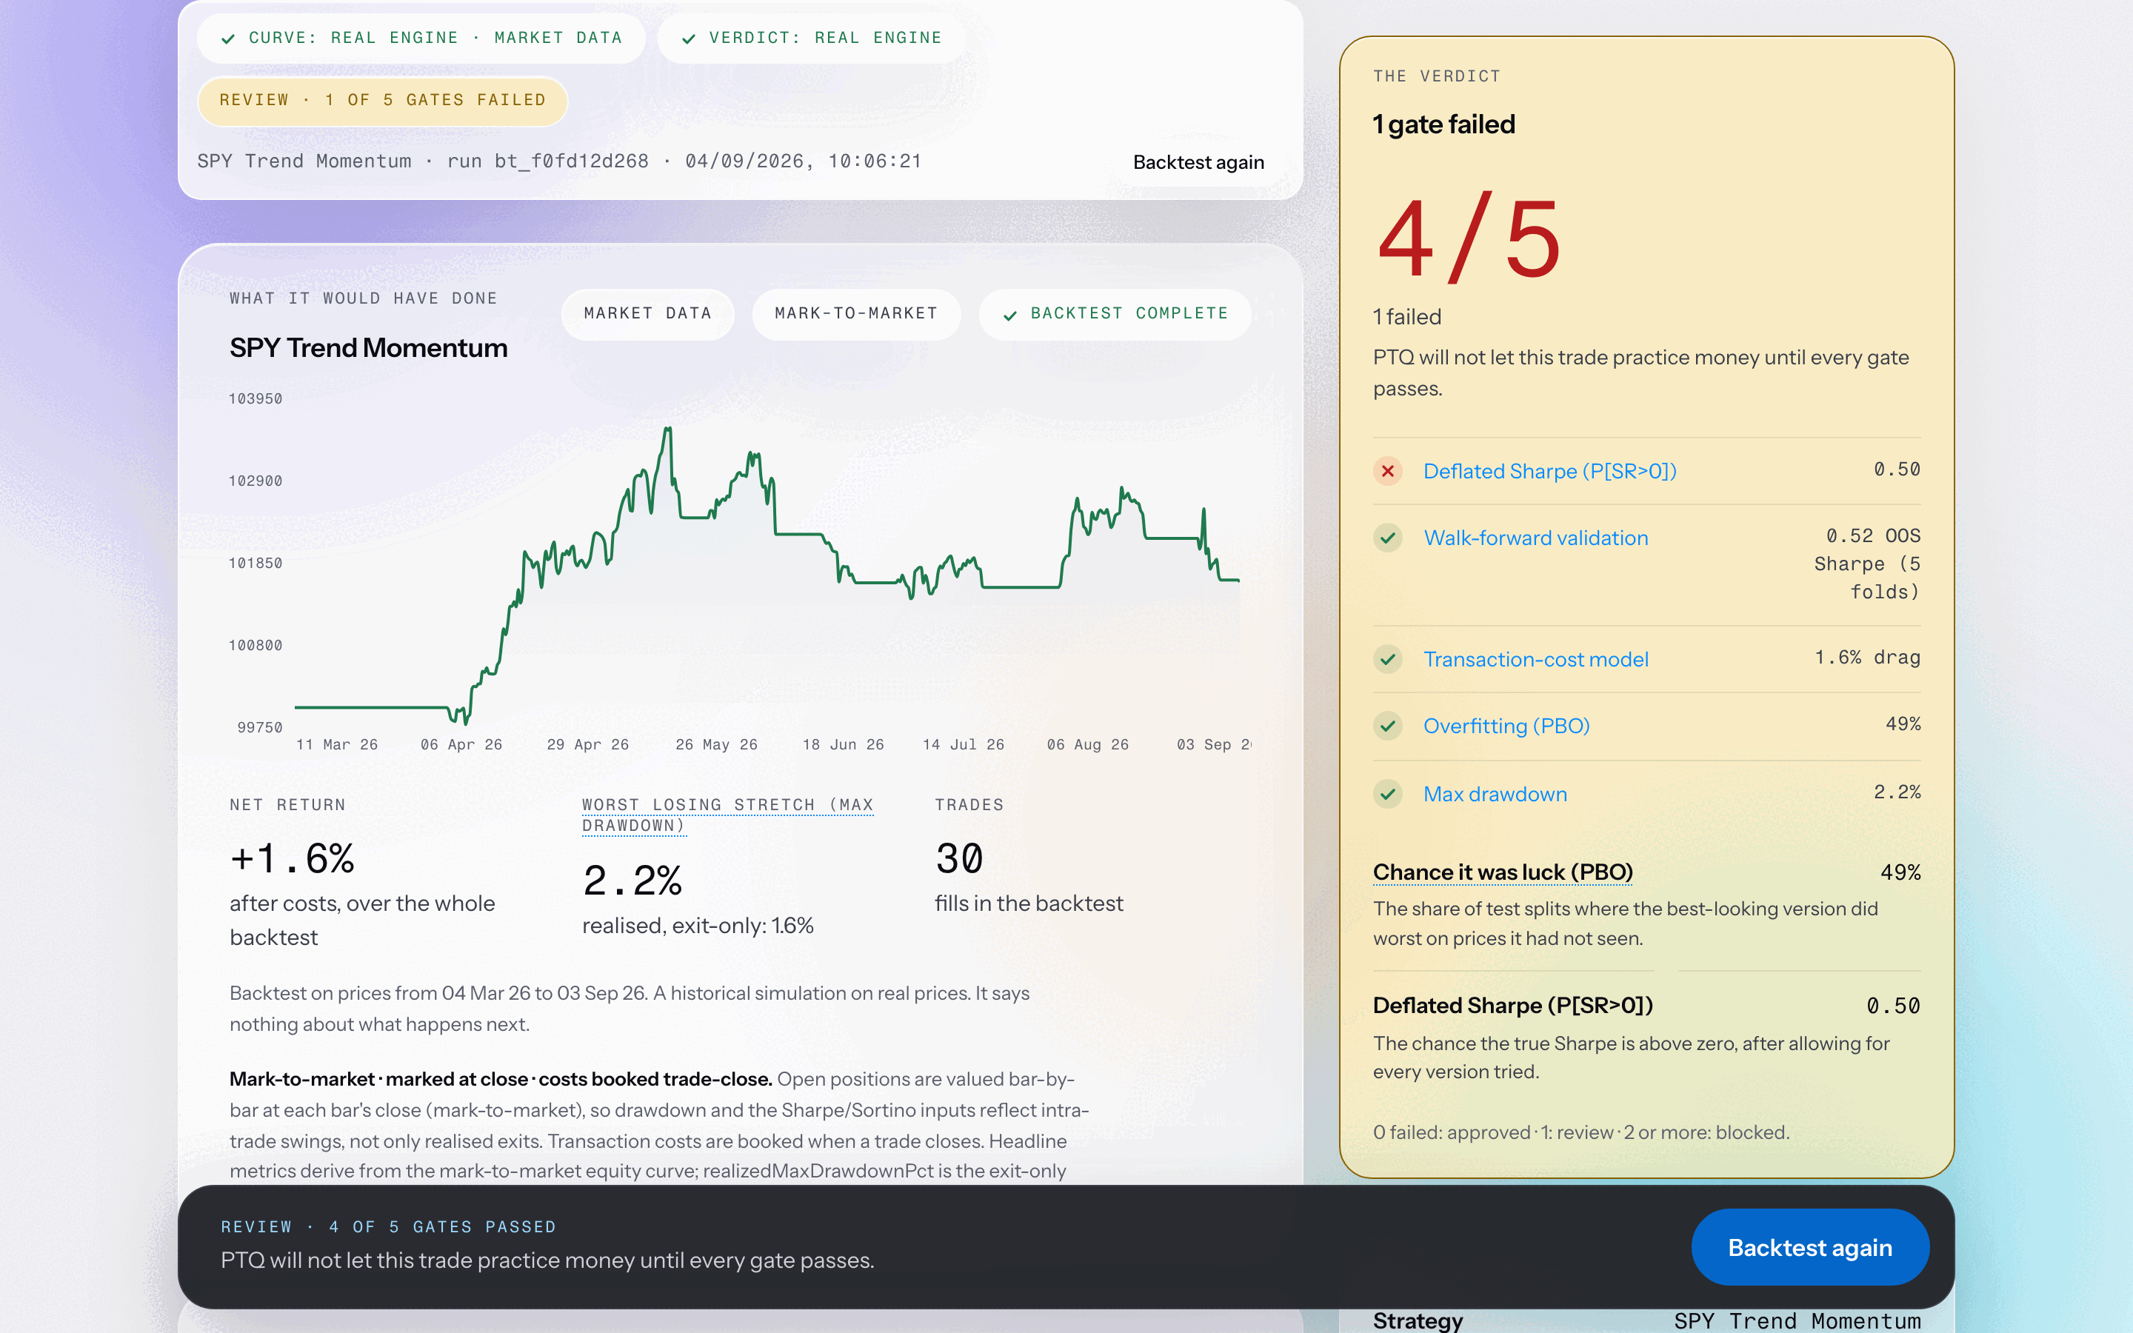Click the 'SPY Trend Momentum' chart title

[x=368, y=348]
